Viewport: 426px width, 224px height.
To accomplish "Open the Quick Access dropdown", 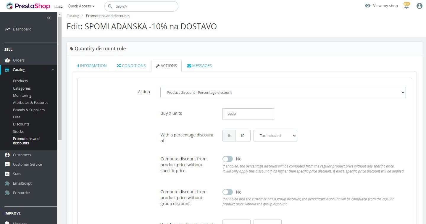I will (x=81, y=6).
